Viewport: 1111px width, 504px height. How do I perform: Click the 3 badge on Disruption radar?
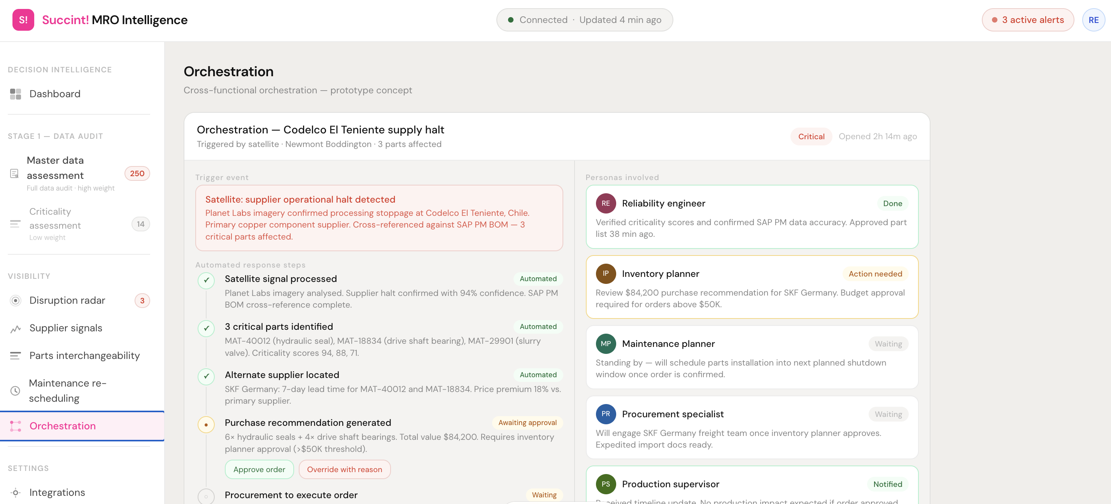point(142,301)
